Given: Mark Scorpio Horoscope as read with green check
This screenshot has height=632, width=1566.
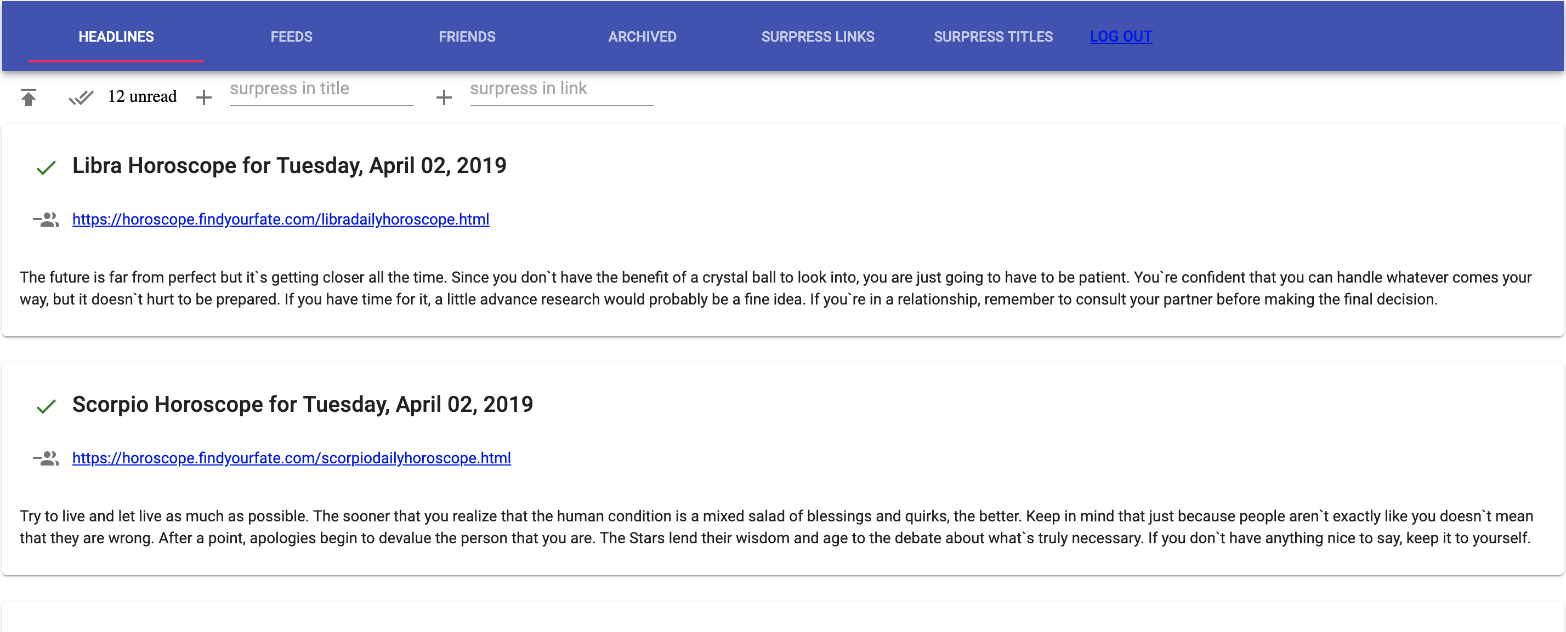Looking at the screenshot, I should [46, 406].
